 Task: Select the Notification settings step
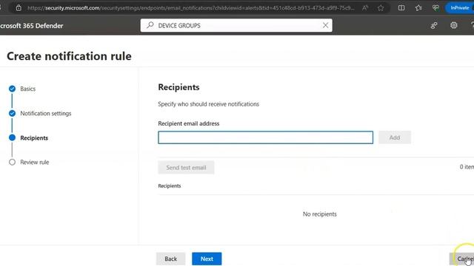pos(46,113)
